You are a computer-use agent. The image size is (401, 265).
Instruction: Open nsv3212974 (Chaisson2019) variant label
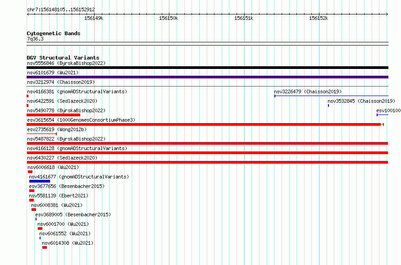pyautogui.click(x=61, y=82)
